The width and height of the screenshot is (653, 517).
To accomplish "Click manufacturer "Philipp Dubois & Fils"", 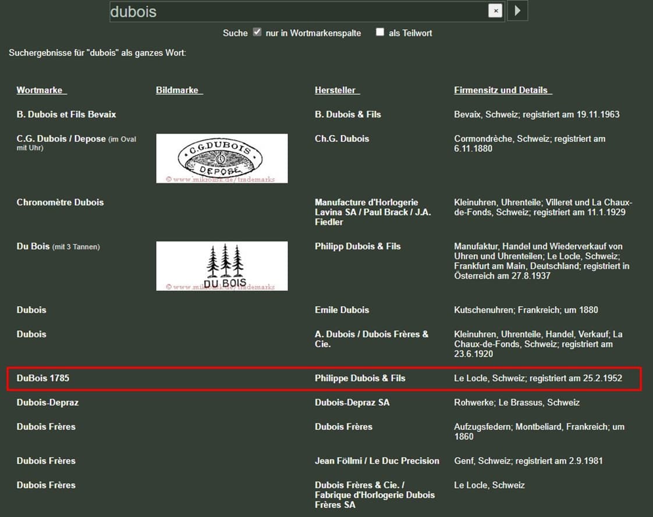I will point(358,247).
